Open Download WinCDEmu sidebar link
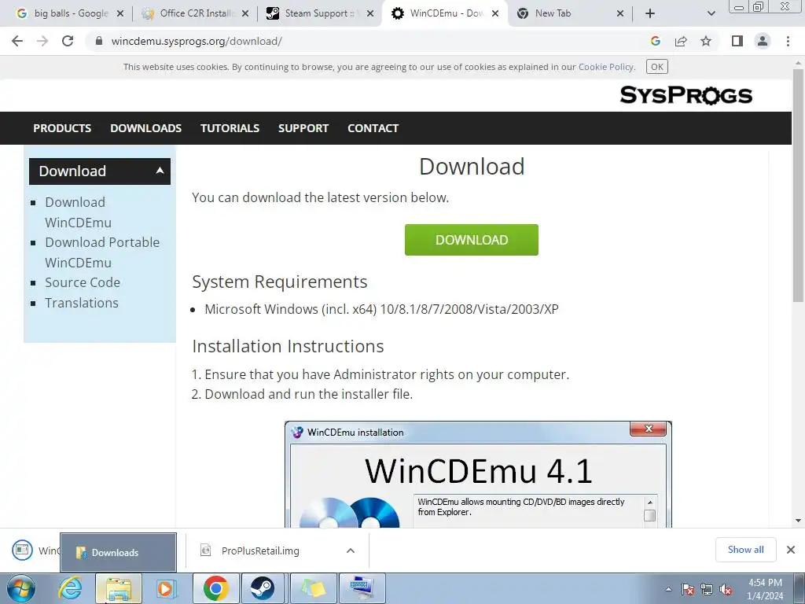Image resolution: width=805 pixels, height=604 pixels. 78,212
